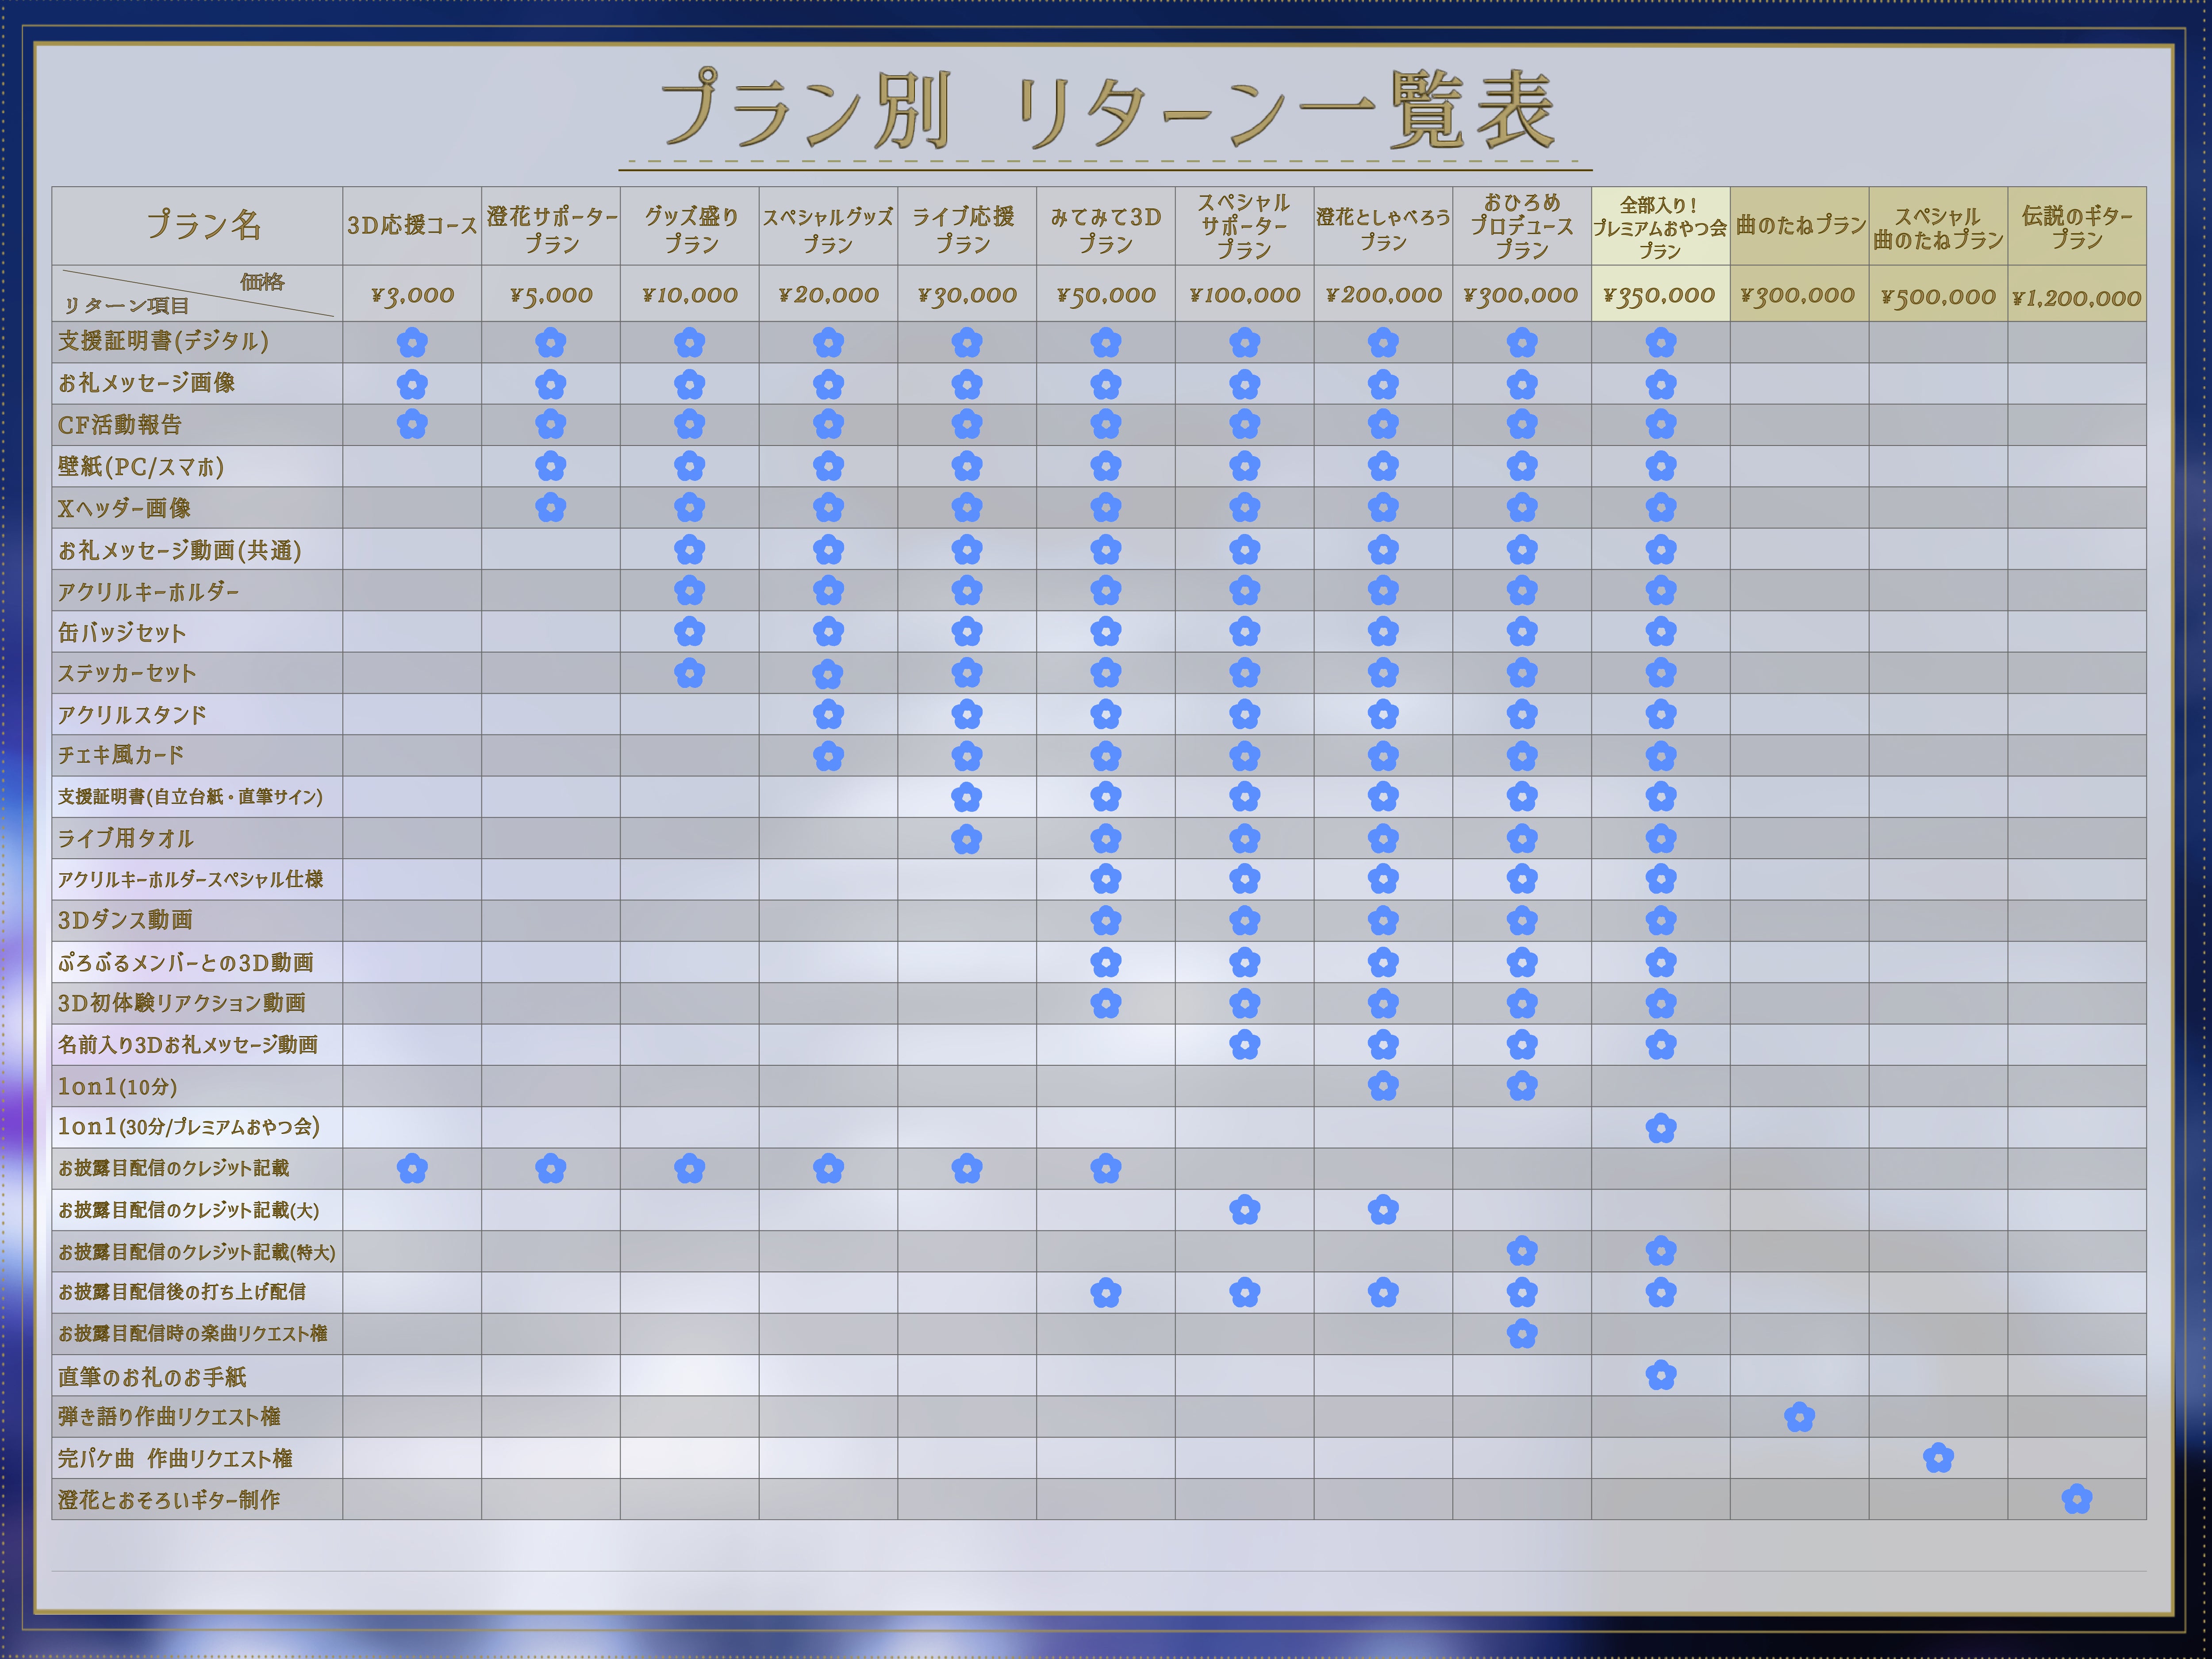This screenshot has width=2212, height=1659.
Task: Click 1on1(10分) flower under おひろめプロデュースプラン
Action: tap(1522, 1086)
